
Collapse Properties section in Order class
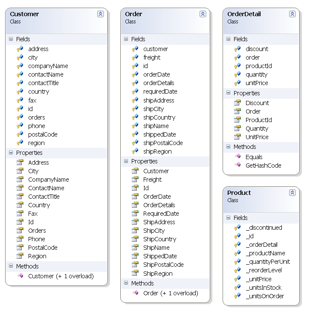[126, 161]
